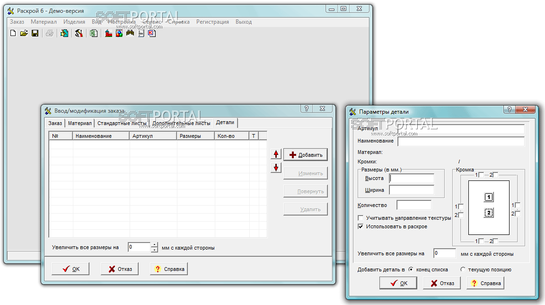Check top edge checkbox 1 in Кромка

pyautogui.click(x=481, y=175)
